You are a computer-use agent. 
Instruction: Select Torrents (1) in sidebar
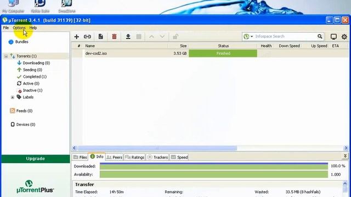[26, 56]
